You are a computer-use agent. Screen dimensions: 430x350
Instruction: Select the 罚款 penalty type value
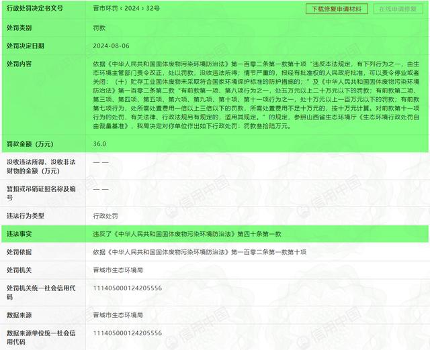(99, 27)
